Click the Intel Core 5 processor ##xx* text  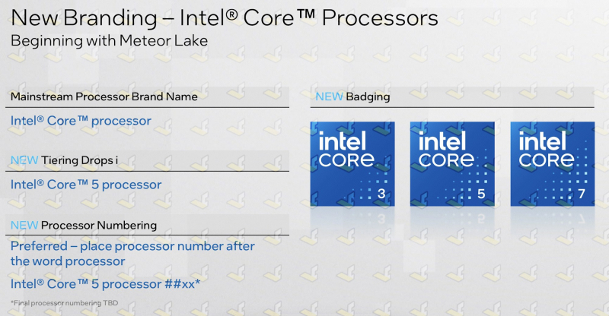[x=105, y=284]
